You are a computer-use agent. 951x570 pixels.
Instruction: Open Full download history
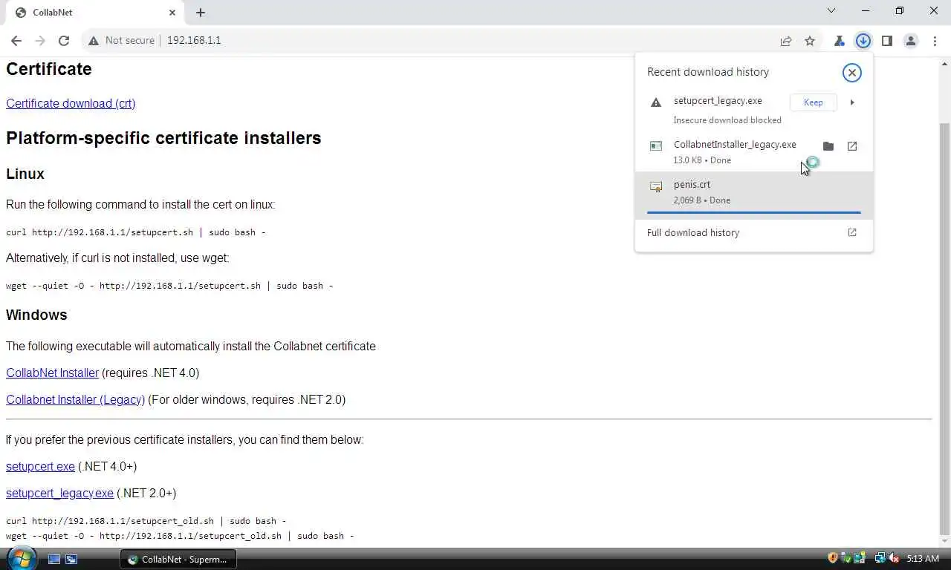693,232
